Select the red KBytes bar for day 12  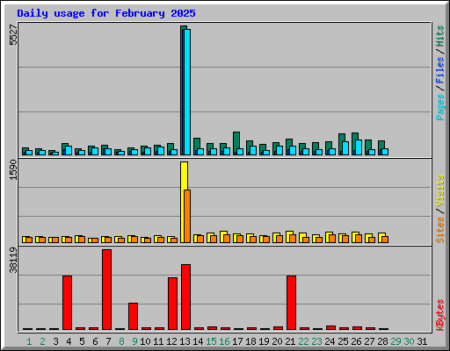click(x=172, y=304)
